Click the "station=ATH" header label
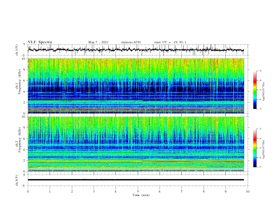Viewport: 279px width, 215px height. pos(131,42)
